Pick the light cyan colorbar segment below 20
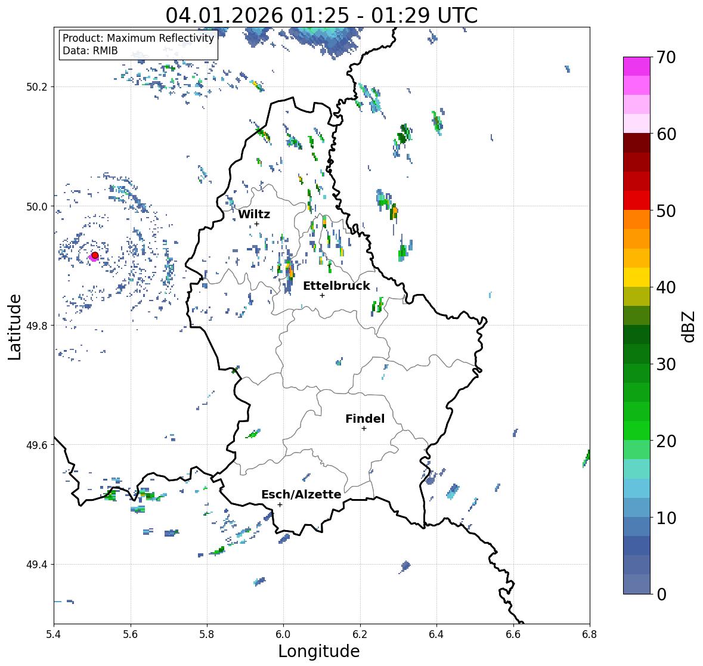703x666 pixels. [x=637, y=469]
